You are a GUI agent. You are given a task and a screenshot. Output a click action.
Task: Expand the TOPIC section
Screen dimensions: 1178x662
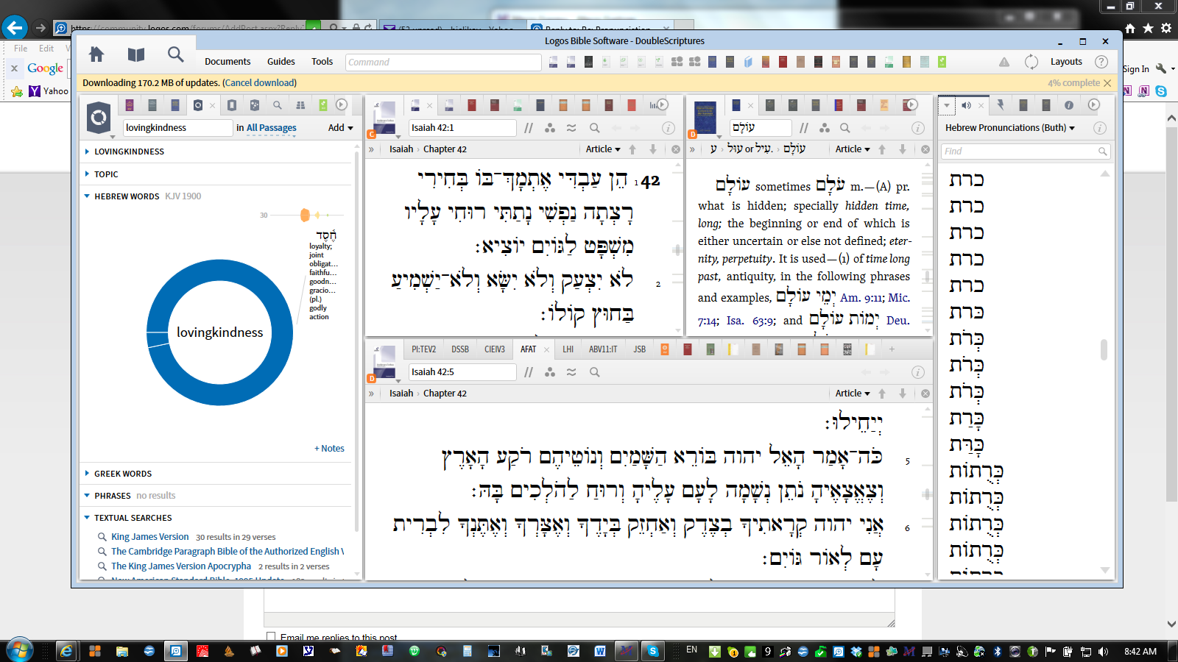pos(87,174)
